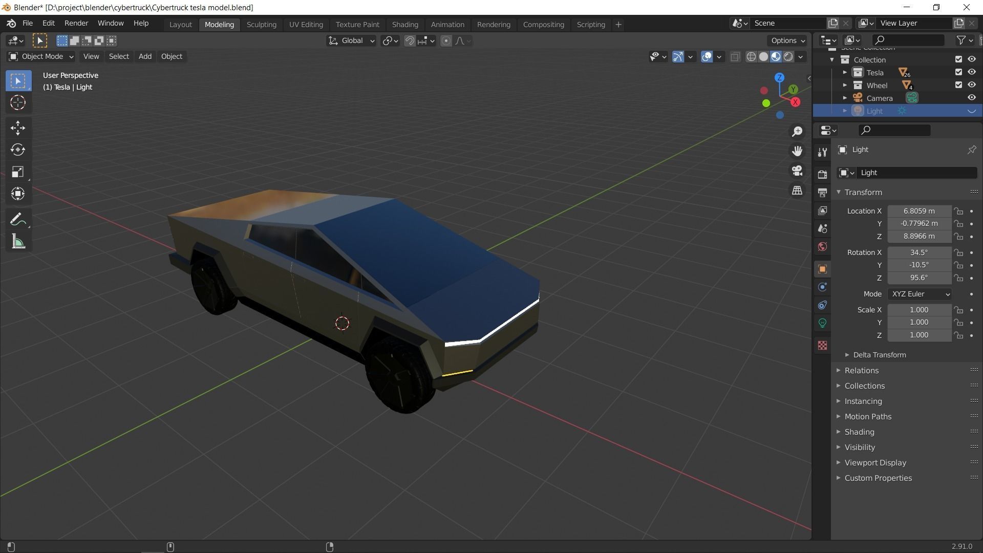Image resolution: width=983 pixels, height=553 pixels.
Task: Select the Select Box tool
Action: tap(18, 81)
